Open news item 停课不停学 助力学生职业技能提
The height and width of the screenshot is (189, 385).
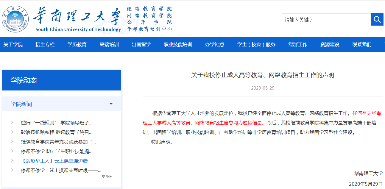tap(57, 151)
